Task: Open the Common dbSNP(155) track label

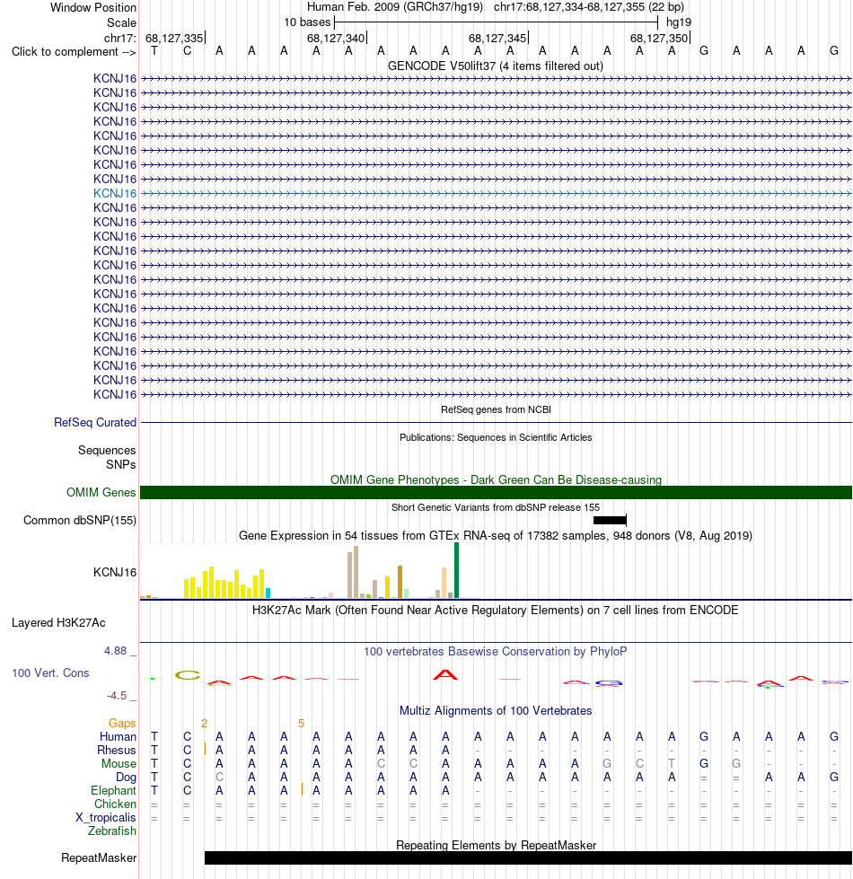Action: click(80, 520)
